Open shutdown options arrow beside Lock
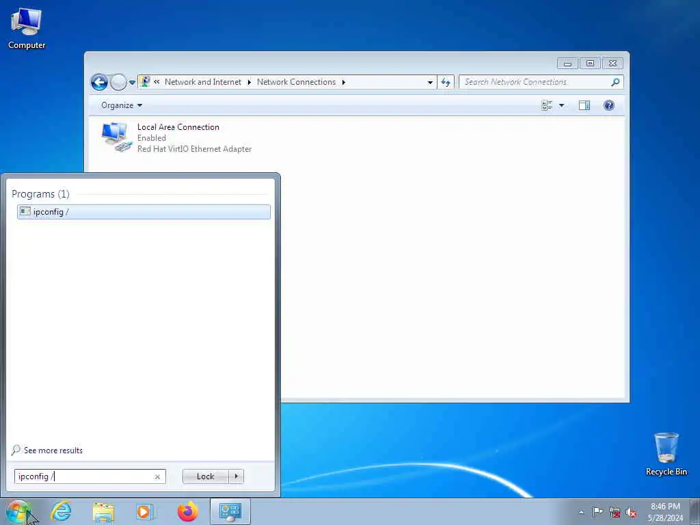Image resolution: width=700 pixels, height=525 pixels. pos(236,476)
